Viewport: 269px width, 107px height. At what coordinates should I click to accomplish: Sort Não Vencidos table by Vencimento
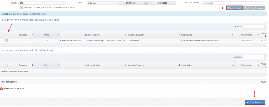tap(247, 35)
